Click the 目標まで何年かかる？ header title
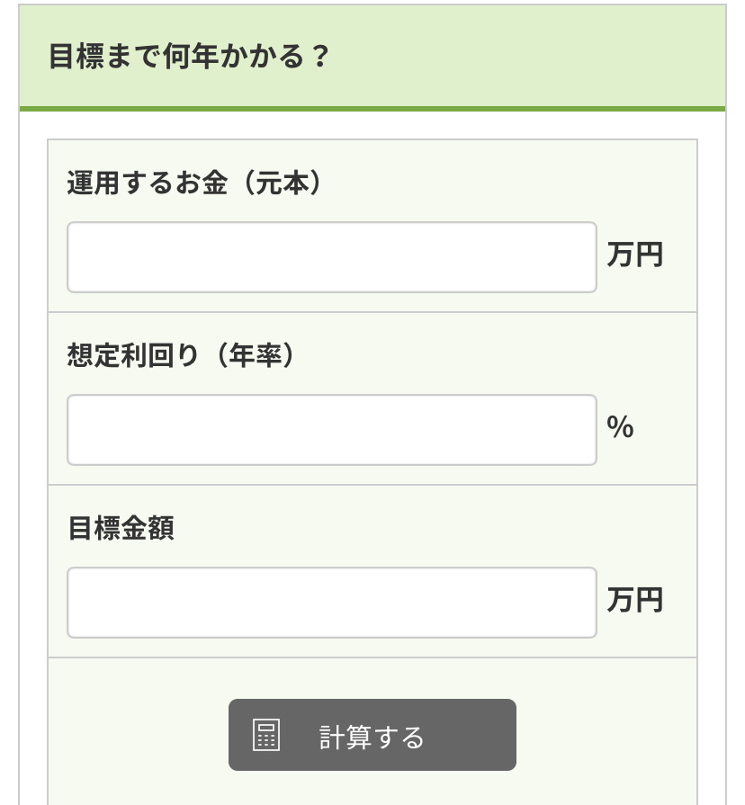 click(188, 56)
